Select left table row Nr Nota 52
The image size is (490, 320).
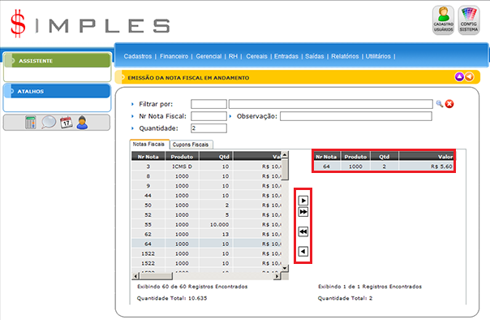(x=207, y=215)
